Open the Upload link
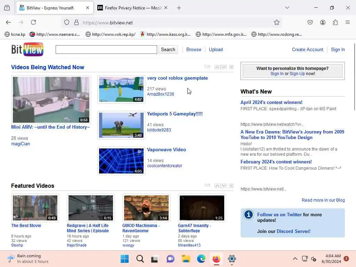The image size is (356, 267). point(216,49)
